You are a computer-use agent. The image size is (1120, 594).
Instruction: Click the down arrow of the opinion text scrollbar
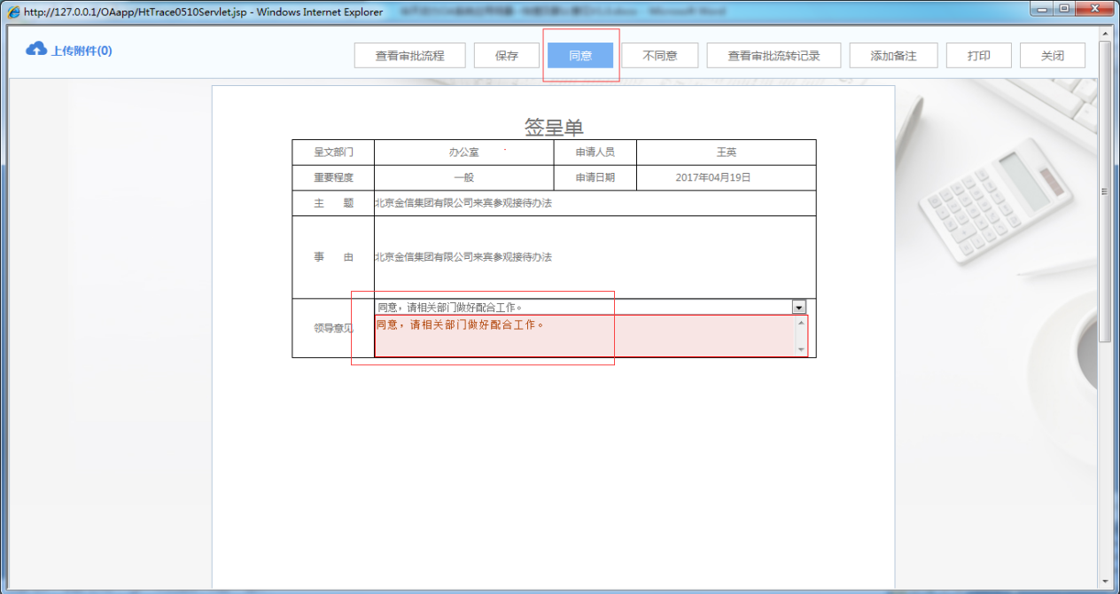tap(802, 348)
